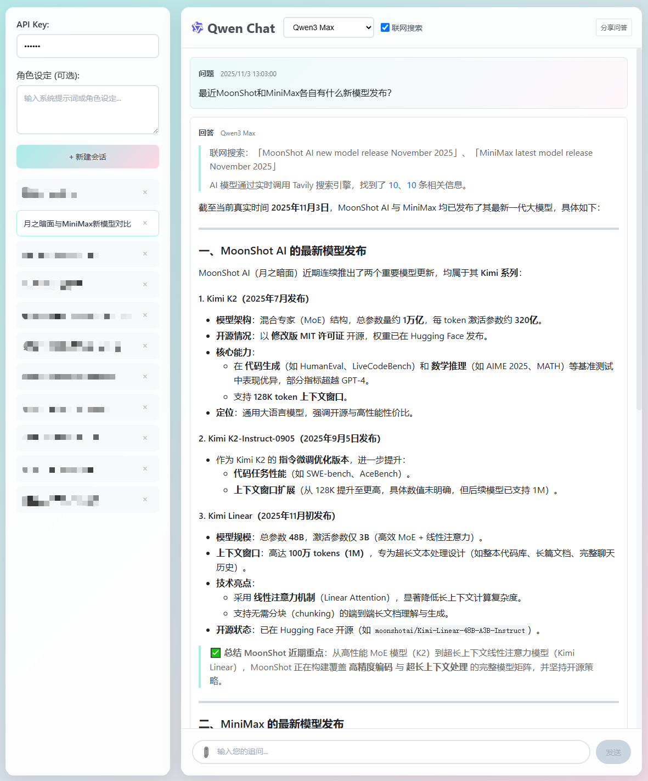Screen dimensions: 648x781
Task: Click code text moonshotai/Kimi-Linear-48B-A3B-Instruct
Action: click(x=450, y=631)
